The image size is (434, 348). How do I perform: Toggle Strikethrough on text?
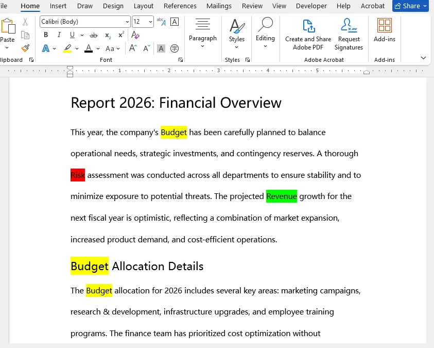pos(93,35)
